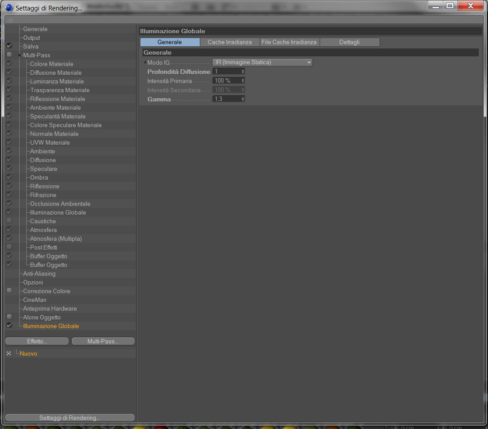Viewport: 488px width, 429px height.
Task: Click the Intensità Primaria value field
Action: [x=227, y=80]
